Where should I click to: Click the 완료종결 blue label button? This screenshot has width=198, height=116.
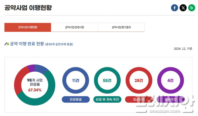[x=76, y=99]
